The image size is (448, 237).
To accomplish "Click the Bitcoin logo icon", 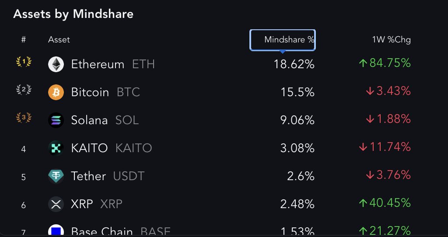I will pyautogui.click(x=56, y=92).
